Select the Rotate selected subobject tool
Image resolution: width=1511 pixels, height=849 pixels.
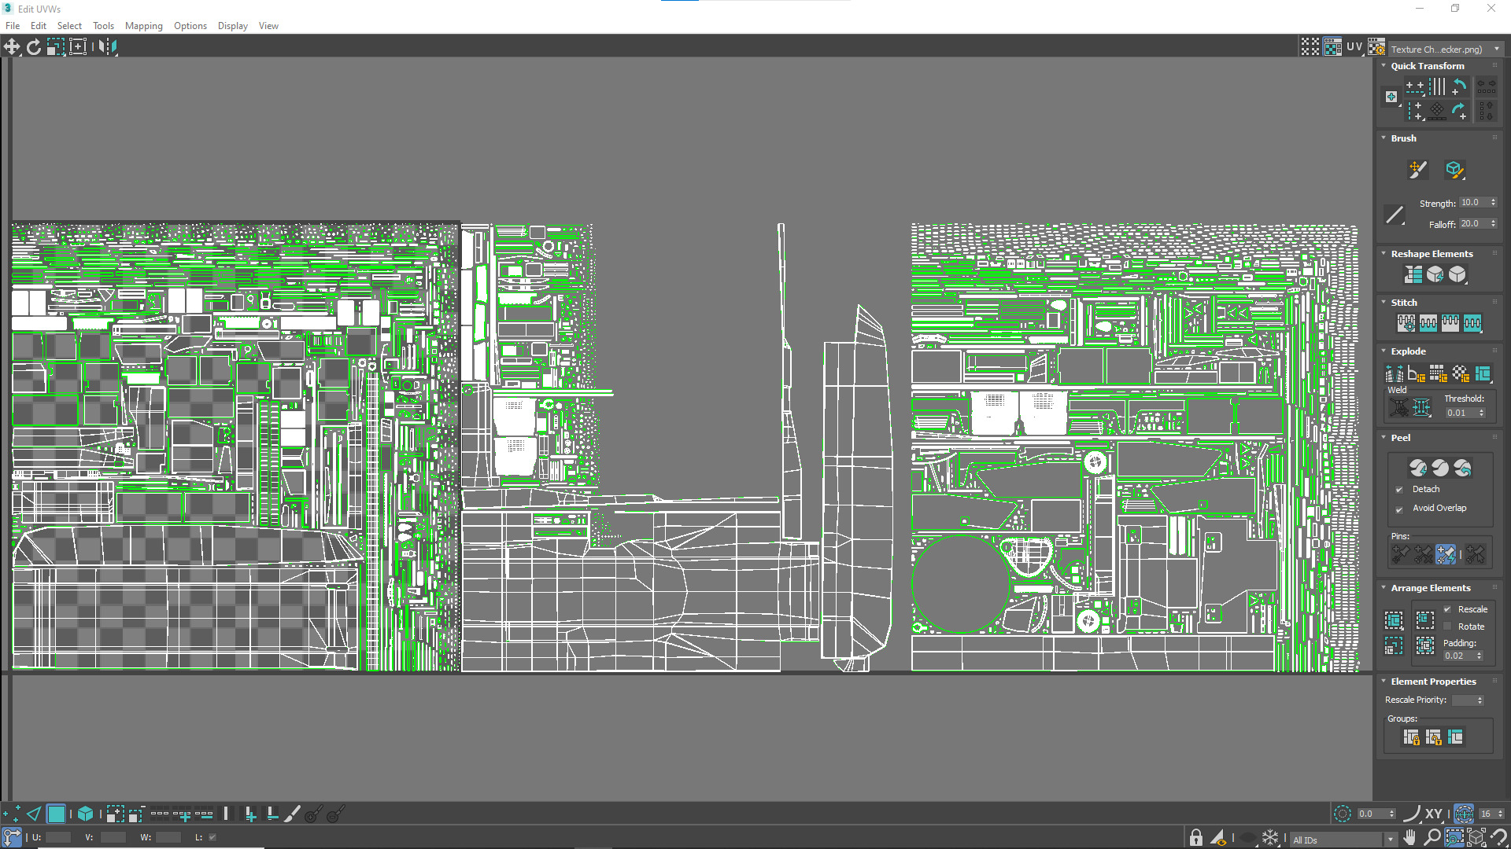pos(34,47)
